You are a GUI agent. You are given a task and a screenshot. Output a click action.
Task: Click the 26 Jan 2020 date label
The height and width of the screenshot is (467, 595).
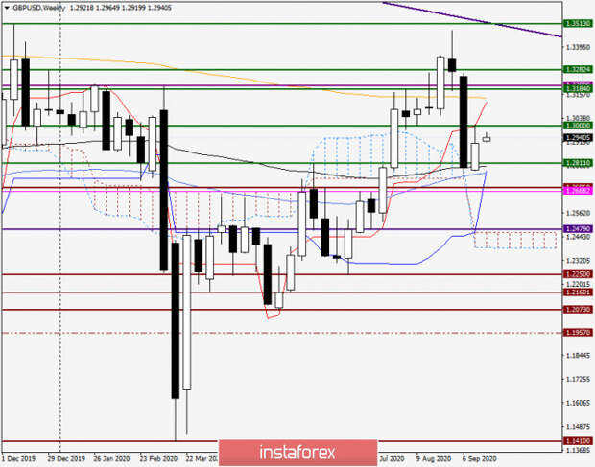(x=112, y=458)
